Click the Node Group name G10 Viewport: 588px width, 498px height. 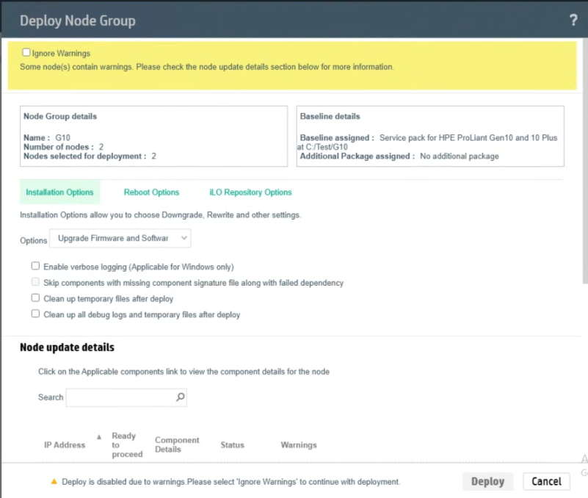[x=62, y=138]
